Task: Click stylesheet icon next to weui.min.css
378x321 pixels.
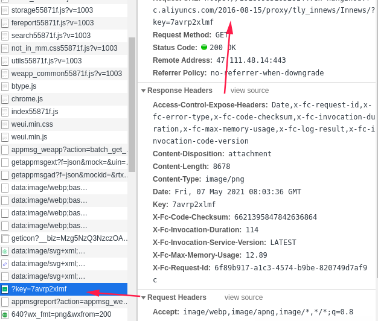Action: point(5,124)
